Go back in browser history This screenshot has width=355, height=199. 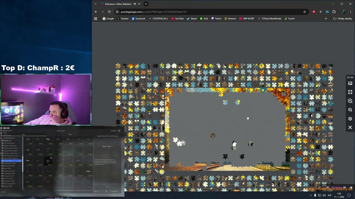(96, 12)
